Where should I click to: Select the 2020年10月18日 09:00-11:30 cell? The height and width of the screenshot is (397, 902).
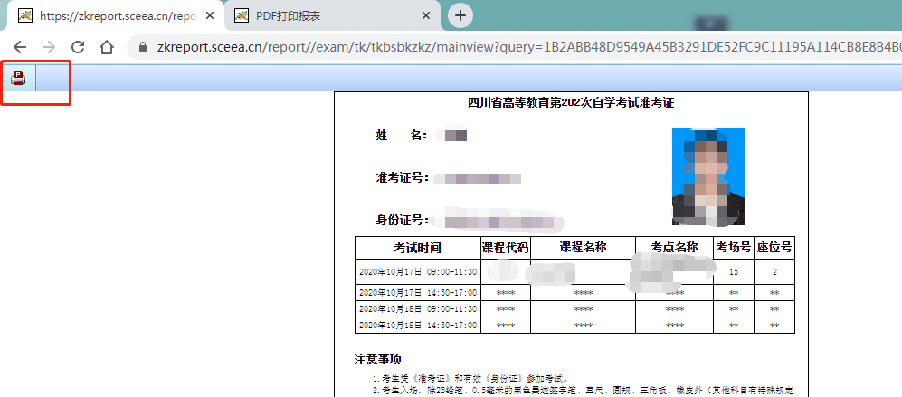tap(418, 309)
